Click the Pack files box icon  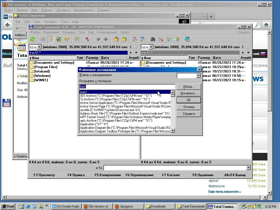click(116, 39)
